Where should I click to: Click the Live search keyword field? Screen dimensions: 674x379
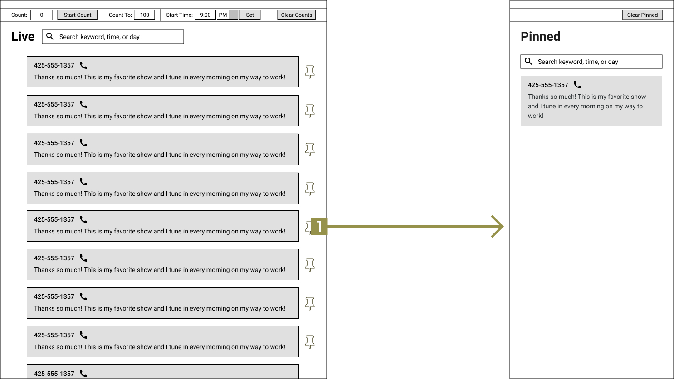[113, 37]
